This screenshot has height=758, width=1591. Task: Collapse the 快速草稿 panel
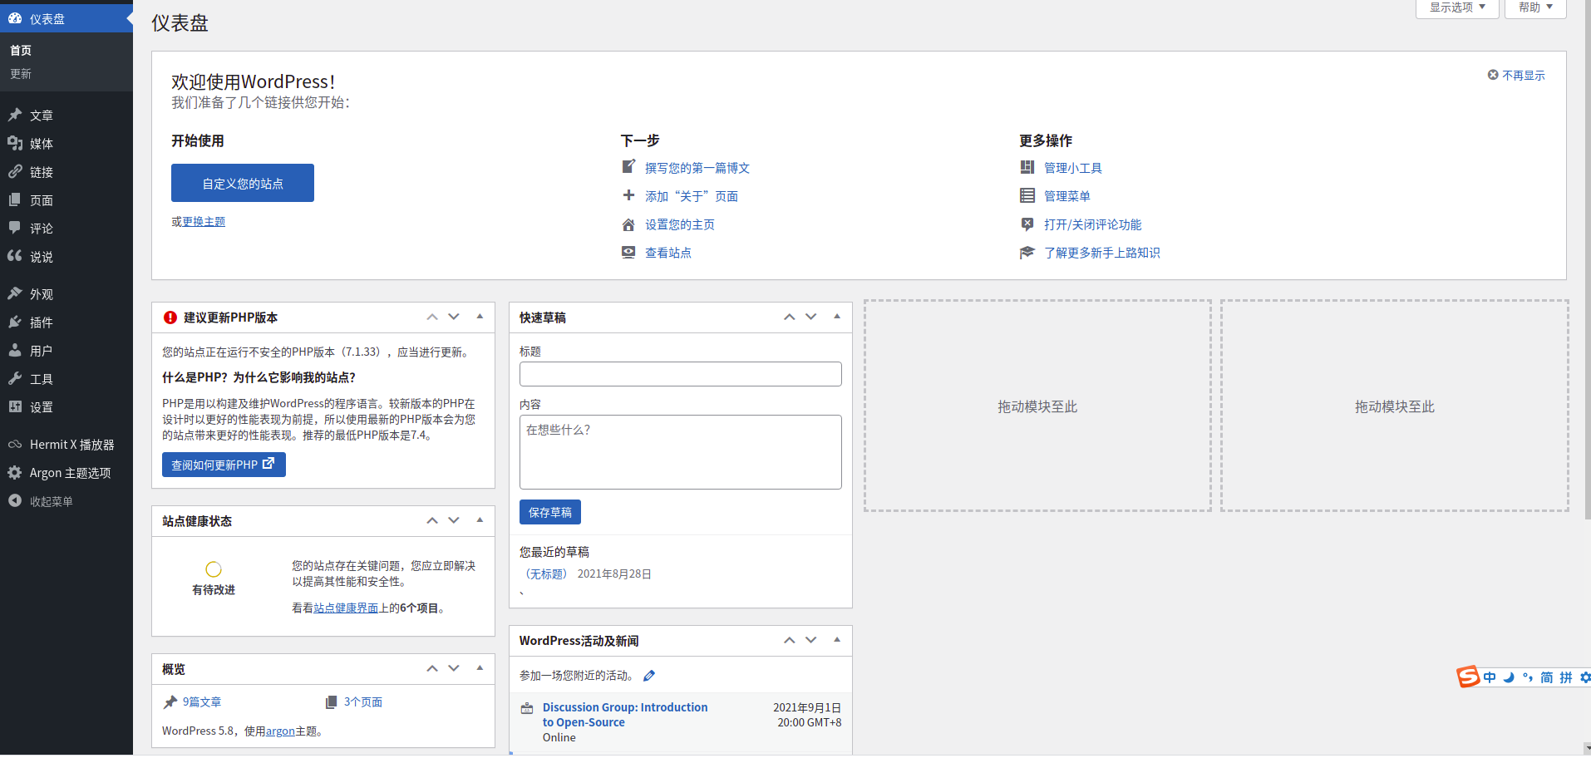coord(836,317)
